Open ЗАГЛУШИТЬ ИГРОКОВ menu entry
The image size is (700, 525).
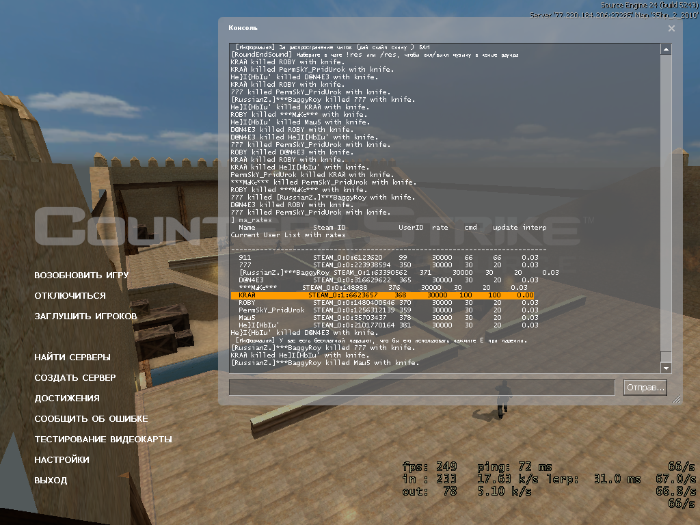[x=85, y=316]
